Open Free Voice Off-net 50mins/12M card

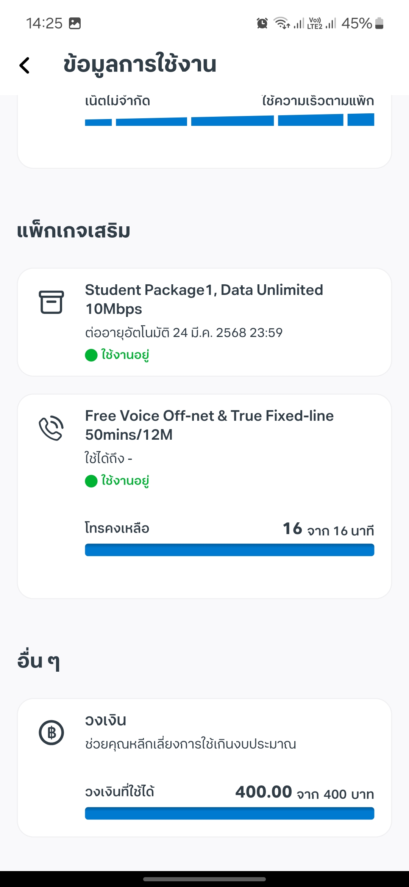(x=204, y=497)
